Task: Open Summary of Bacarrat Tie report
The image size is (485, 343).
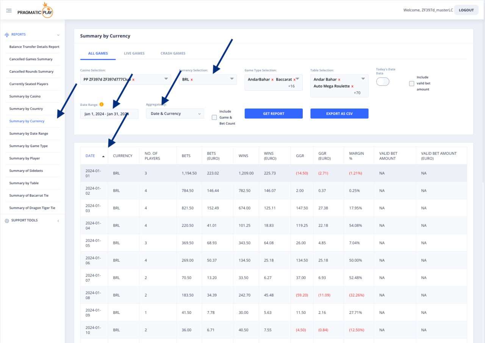Action: tap(29, 196)
